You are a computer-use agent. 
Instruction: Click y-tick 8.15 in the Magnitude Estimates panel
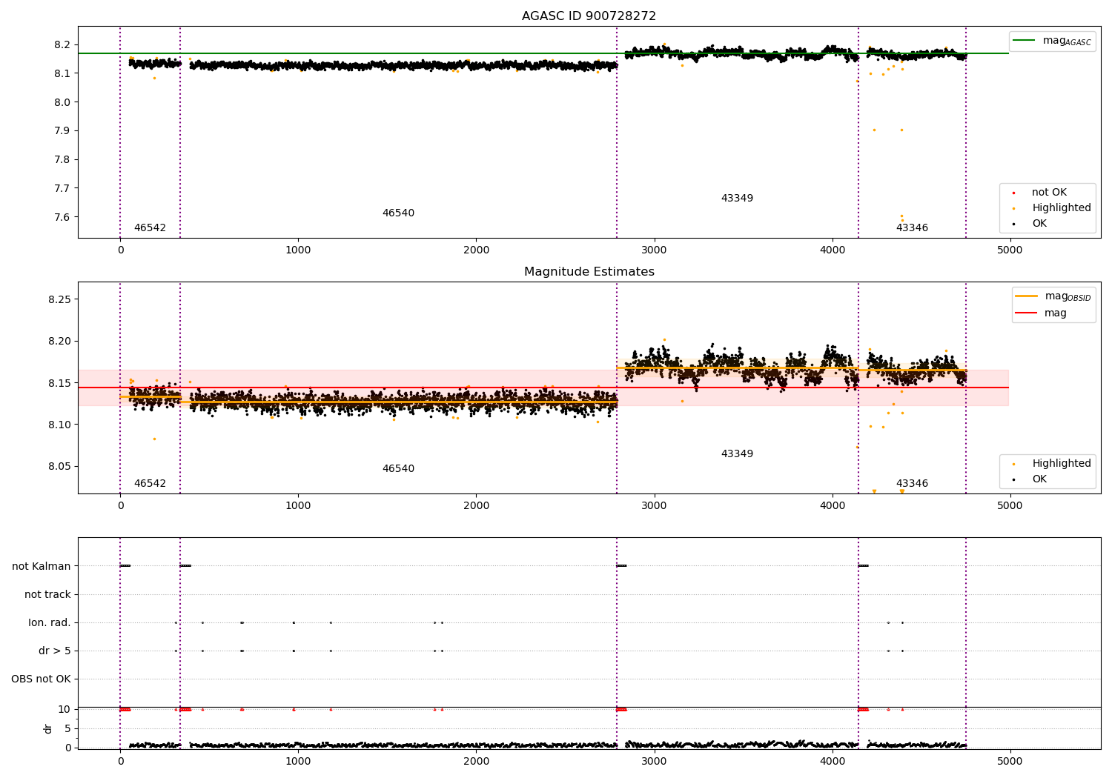point(59,384)
